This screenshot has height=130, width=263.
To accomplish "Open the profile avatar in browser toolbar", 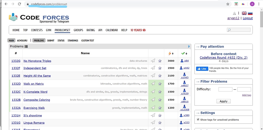I will [x=252, y=4].
